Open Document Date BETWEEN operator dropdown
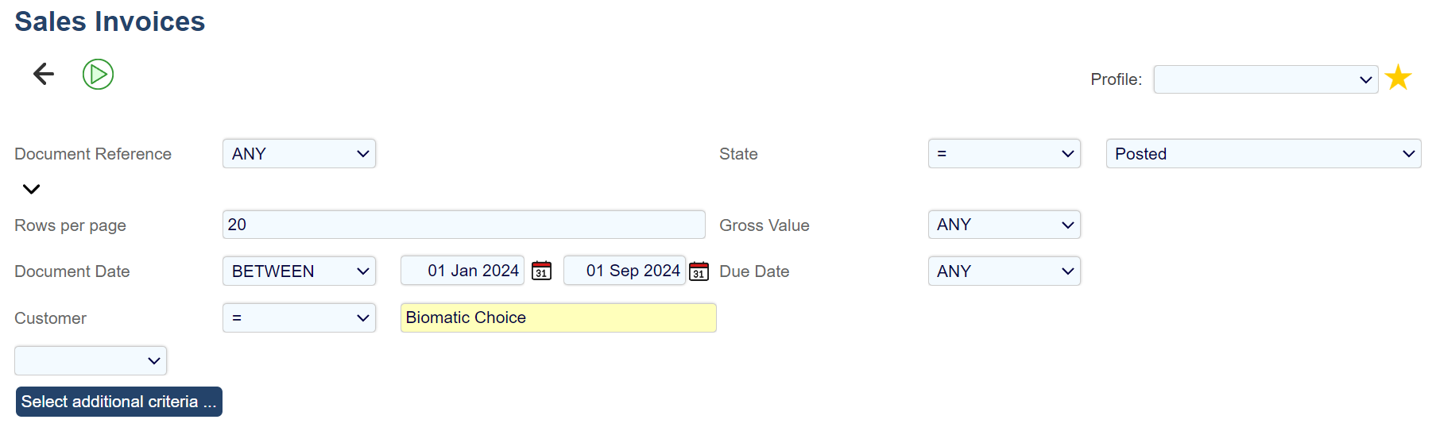Image resolution: width=1436 pixels, height=431 pixels. point(299,271)
